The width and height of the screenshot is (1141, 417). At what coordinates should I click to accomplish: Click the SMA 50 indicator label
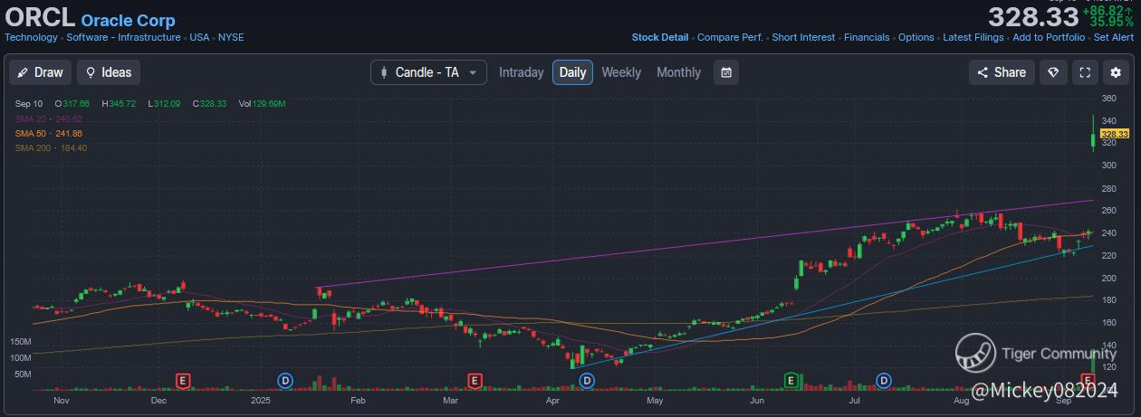click(x=48, y=133)
